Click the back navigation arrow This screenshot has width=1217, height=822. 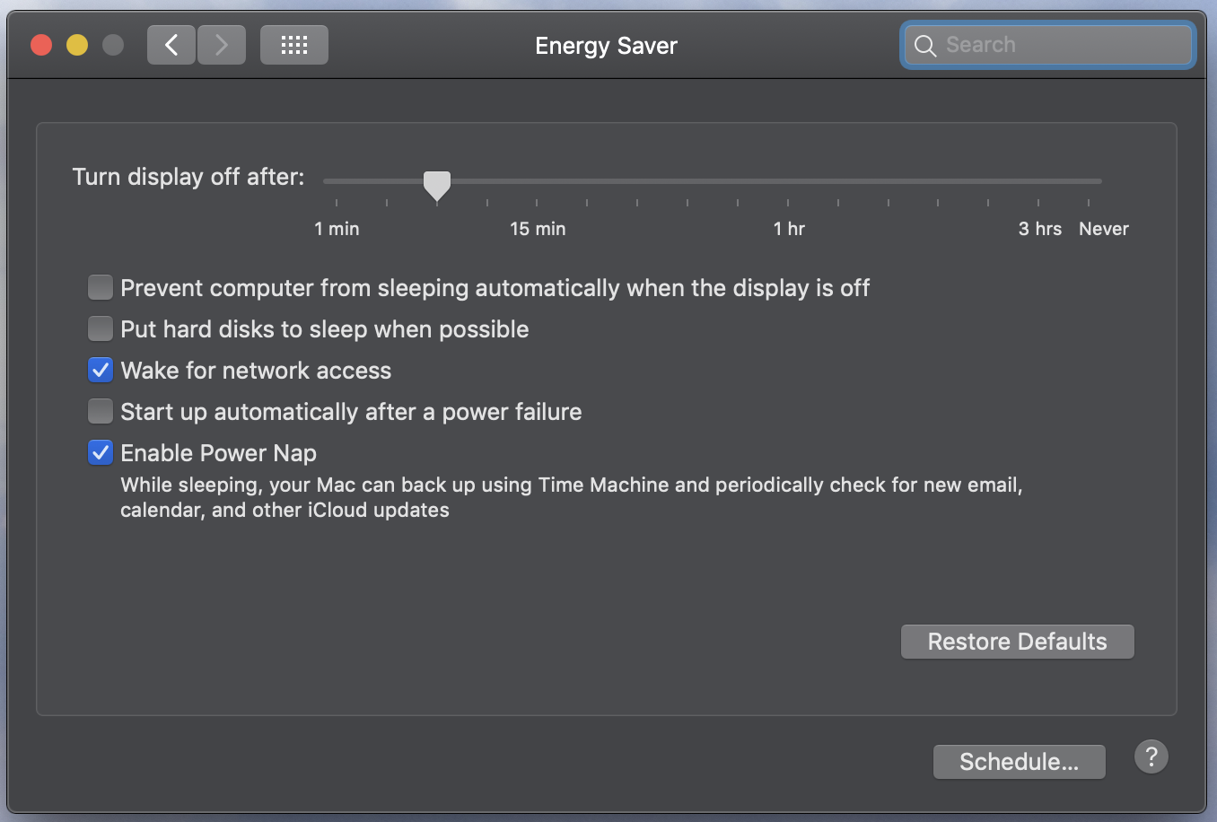(171, 45)
